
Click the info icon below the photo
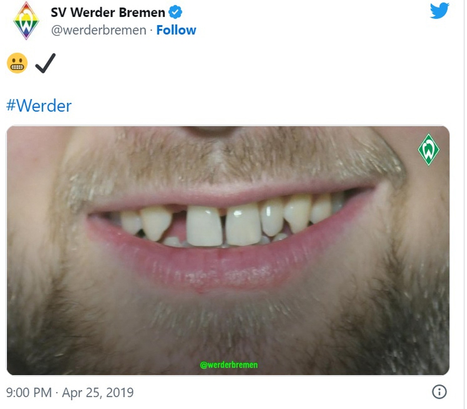(x=439, y=392)
